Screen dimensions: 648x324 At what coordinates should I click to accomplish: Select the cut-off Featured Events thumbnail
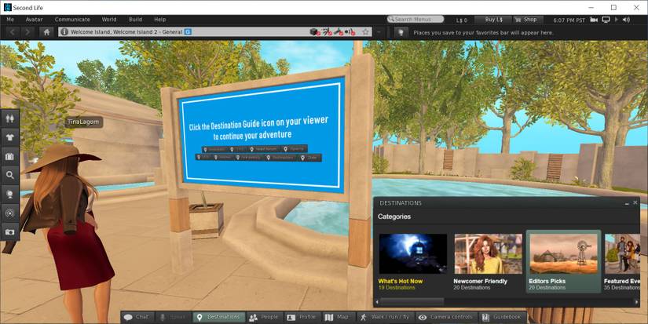[x=622, y=253]
